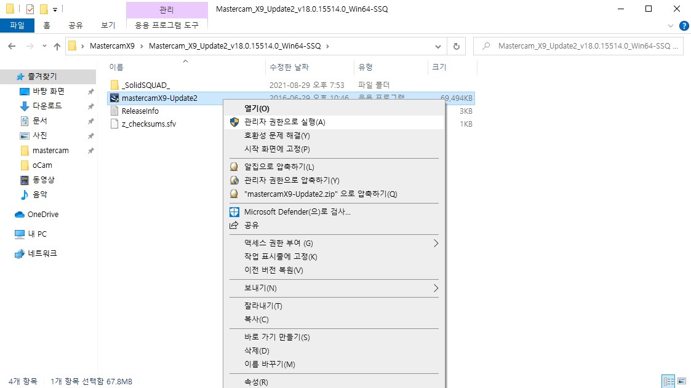Click the mastercamX9-Update2 application icon
The image size is (691, 388).
(114, 98)
